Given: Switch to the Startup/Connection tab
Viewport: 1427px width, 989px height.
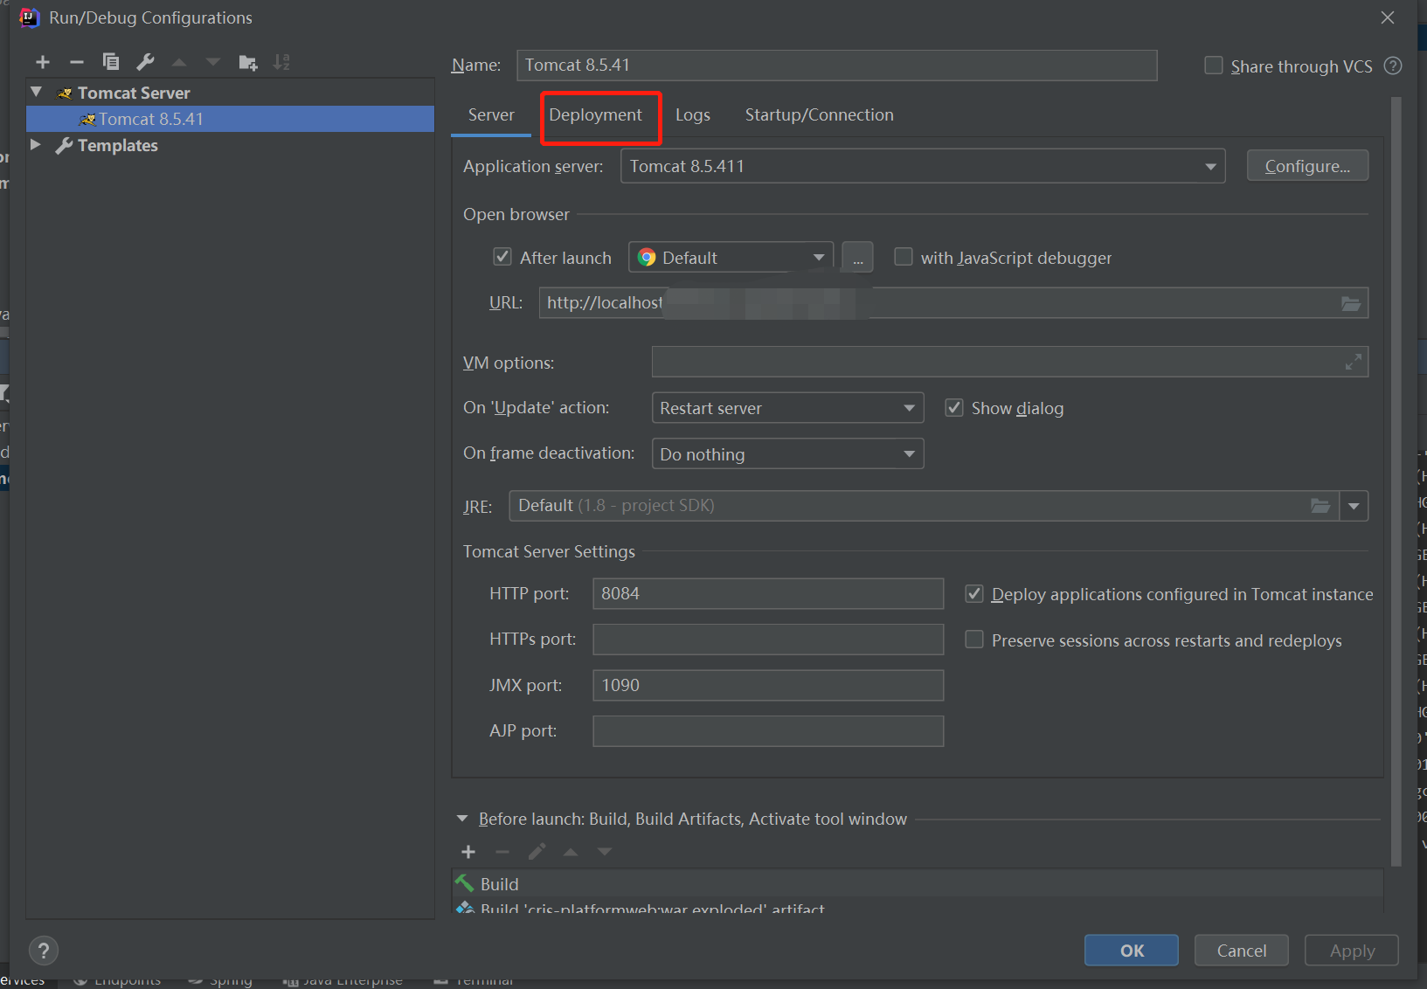Looking at the screenshot, I should (820, 115).
